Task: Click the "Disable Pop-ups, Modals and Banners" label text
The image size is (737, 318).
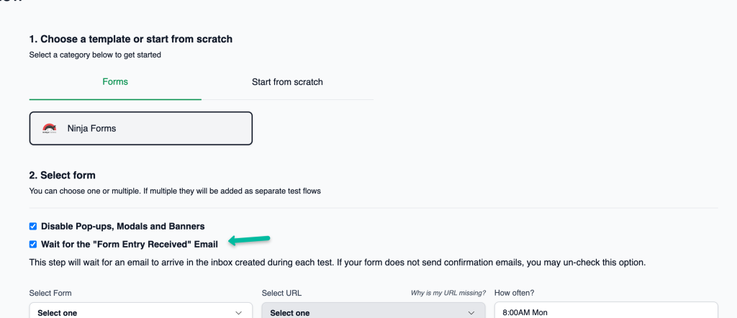Action: [123, 227]
